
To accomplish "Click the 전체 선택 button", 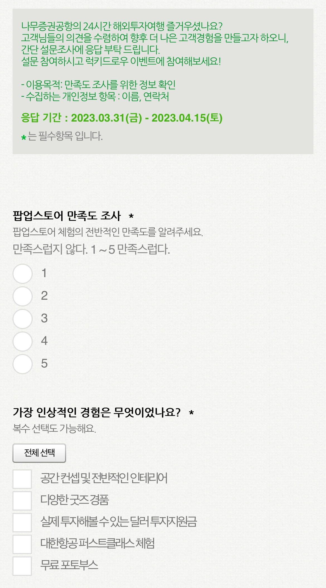I will (39, 453).
